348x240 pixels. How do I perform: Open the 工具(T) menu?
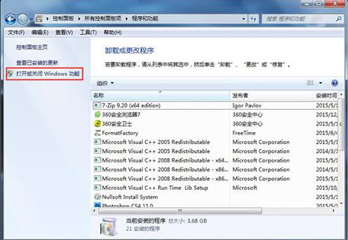pyautogui.click(x=88, y=32)
